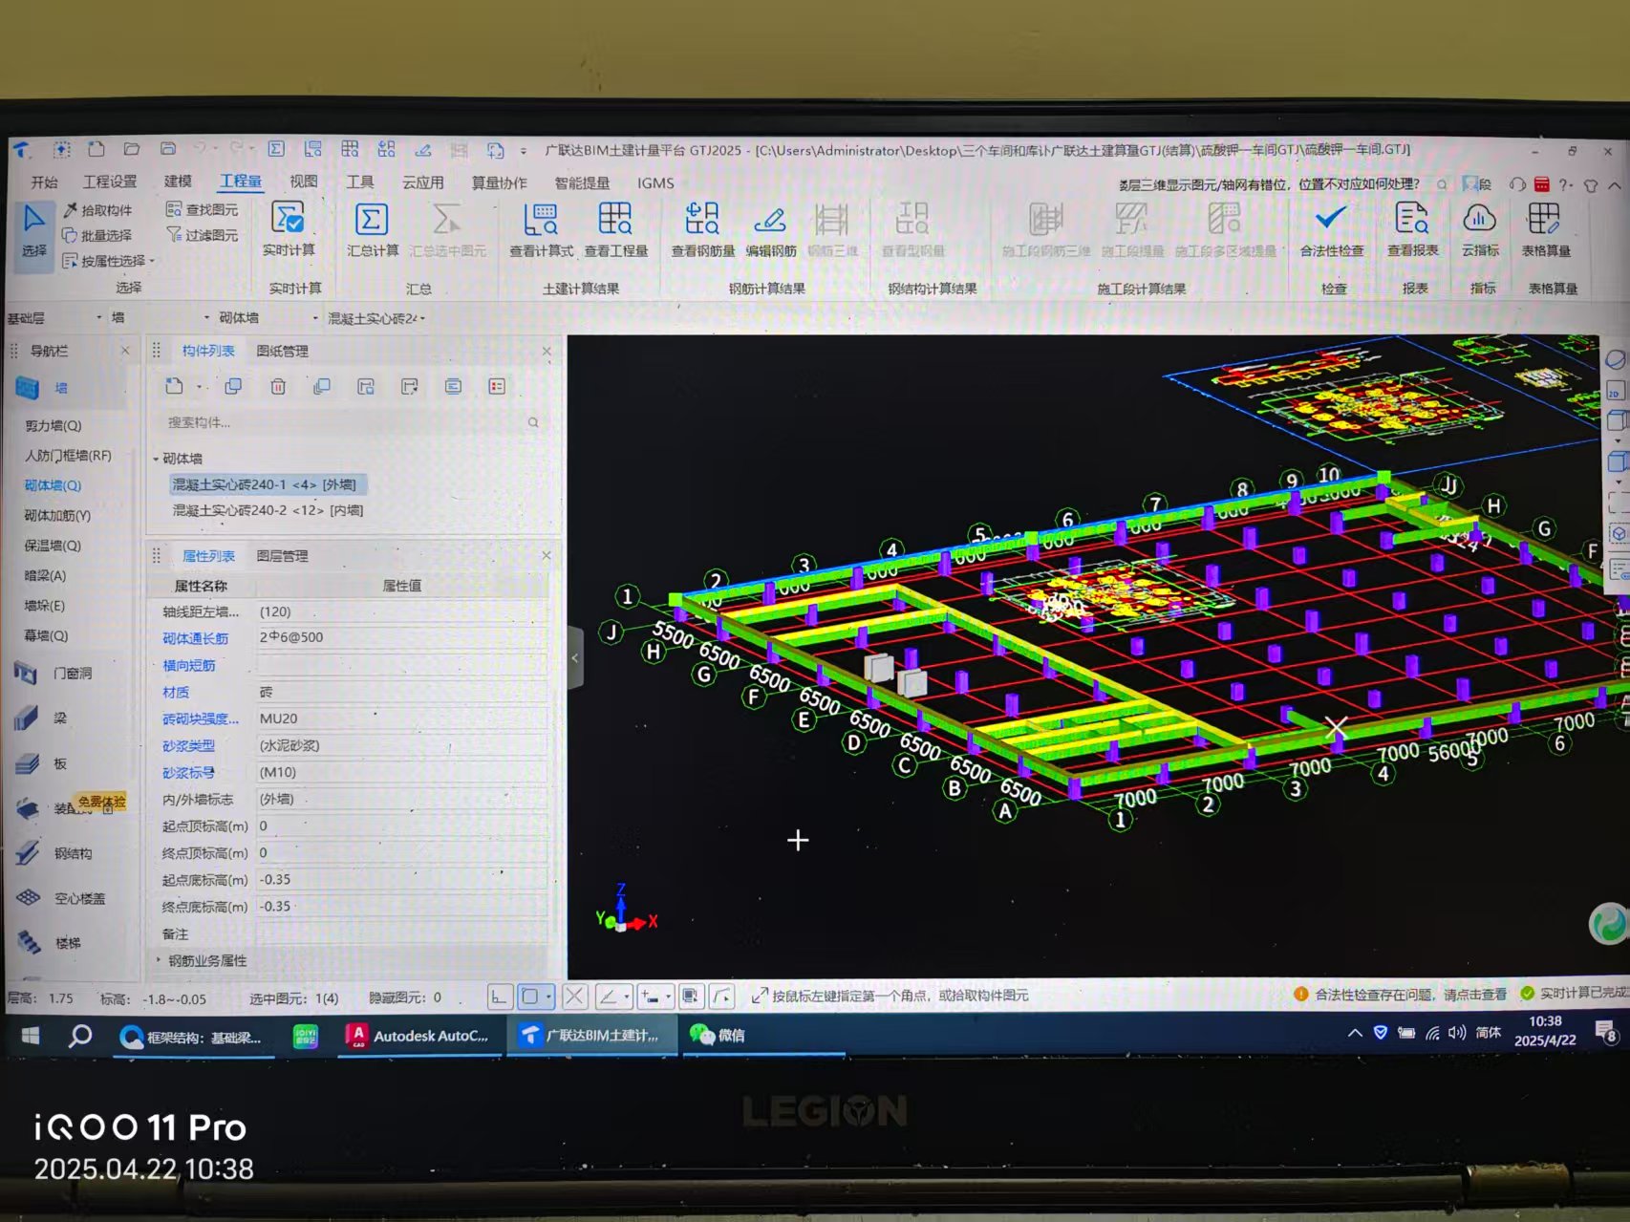
Task: Click the Windows Start button
Action: tap(30, 1035)
